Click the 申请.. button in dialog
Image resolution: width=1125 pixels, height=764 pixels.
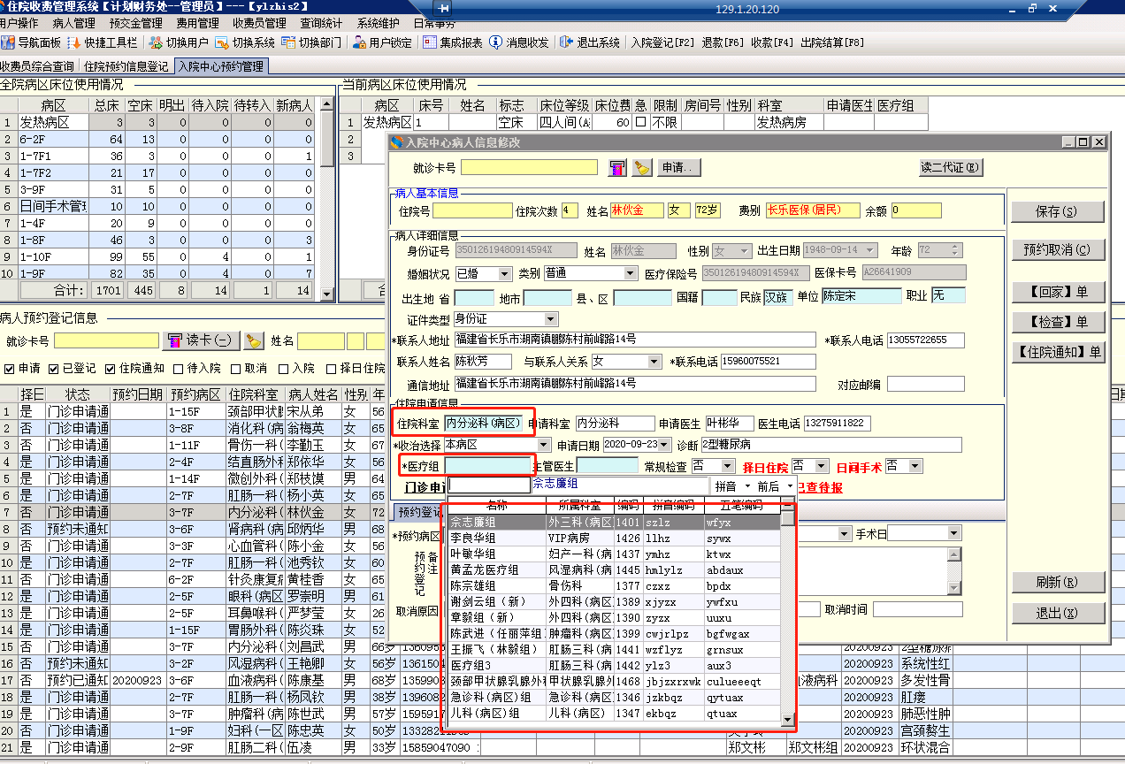[680, 168]
